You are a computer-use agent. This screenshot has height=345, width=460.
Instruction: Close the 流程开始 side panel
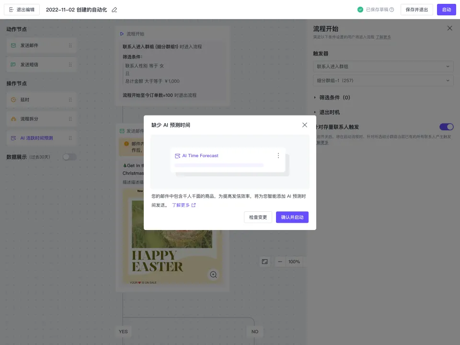(x=449, y=28)
